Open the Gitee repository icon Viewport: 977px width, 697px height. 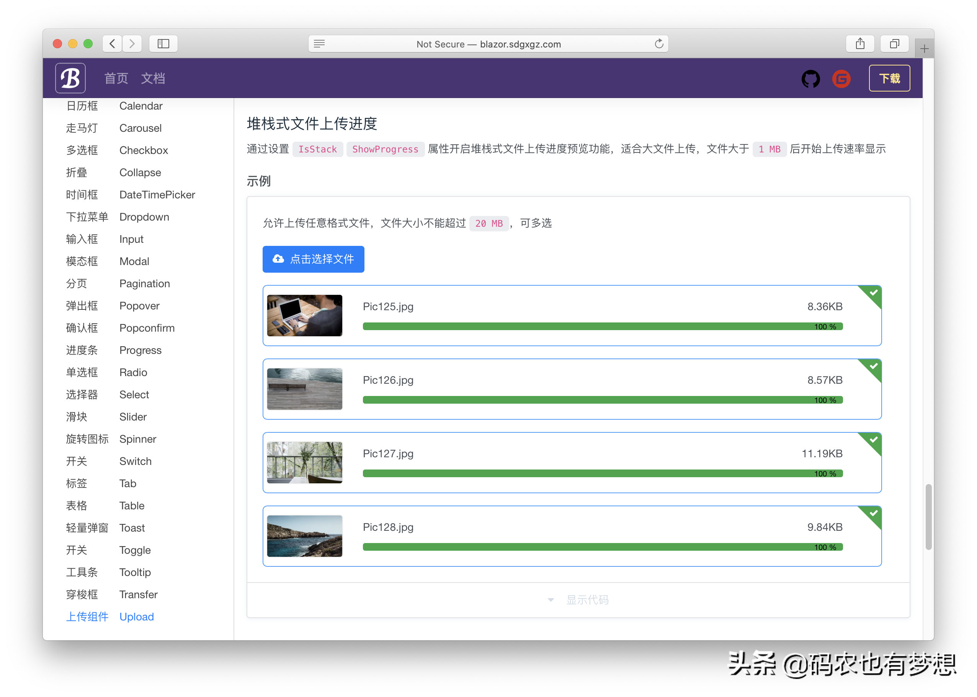click(x=841, y=79)
